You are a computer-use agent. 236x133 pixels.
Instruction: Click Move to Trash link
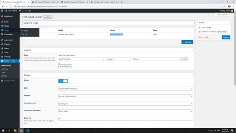tap(203, 37)
